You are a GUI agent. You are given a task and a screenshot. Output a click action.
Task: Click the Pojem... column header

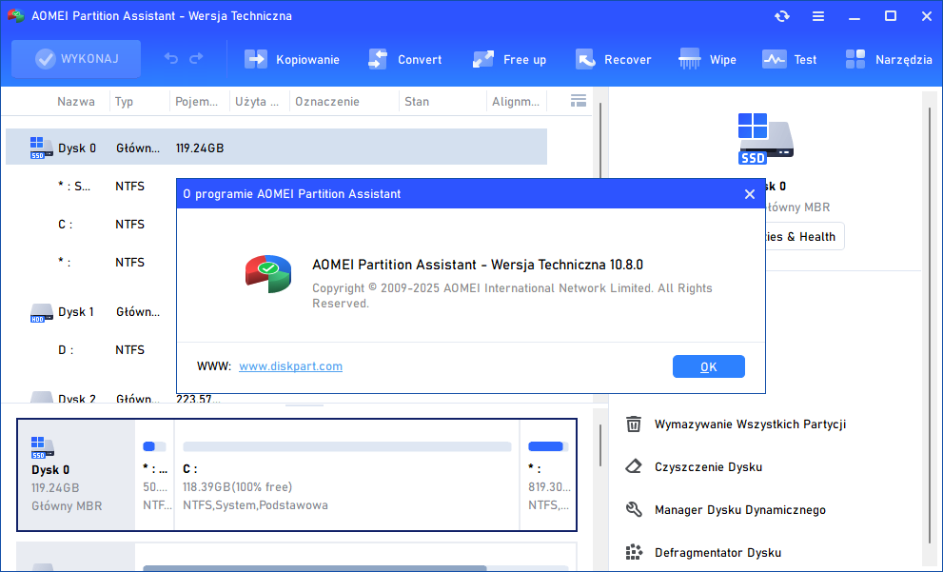tap(197, 102)
